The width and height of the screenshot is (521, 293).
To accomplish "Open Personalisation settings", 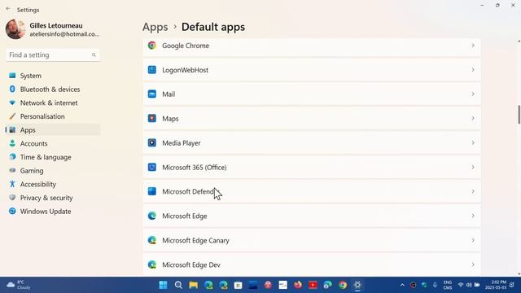I will click(53, 116).
